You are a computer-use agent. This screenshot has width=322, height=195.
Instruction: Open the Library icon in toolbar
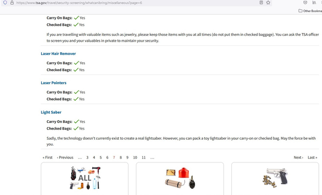[x=314, y=3]
